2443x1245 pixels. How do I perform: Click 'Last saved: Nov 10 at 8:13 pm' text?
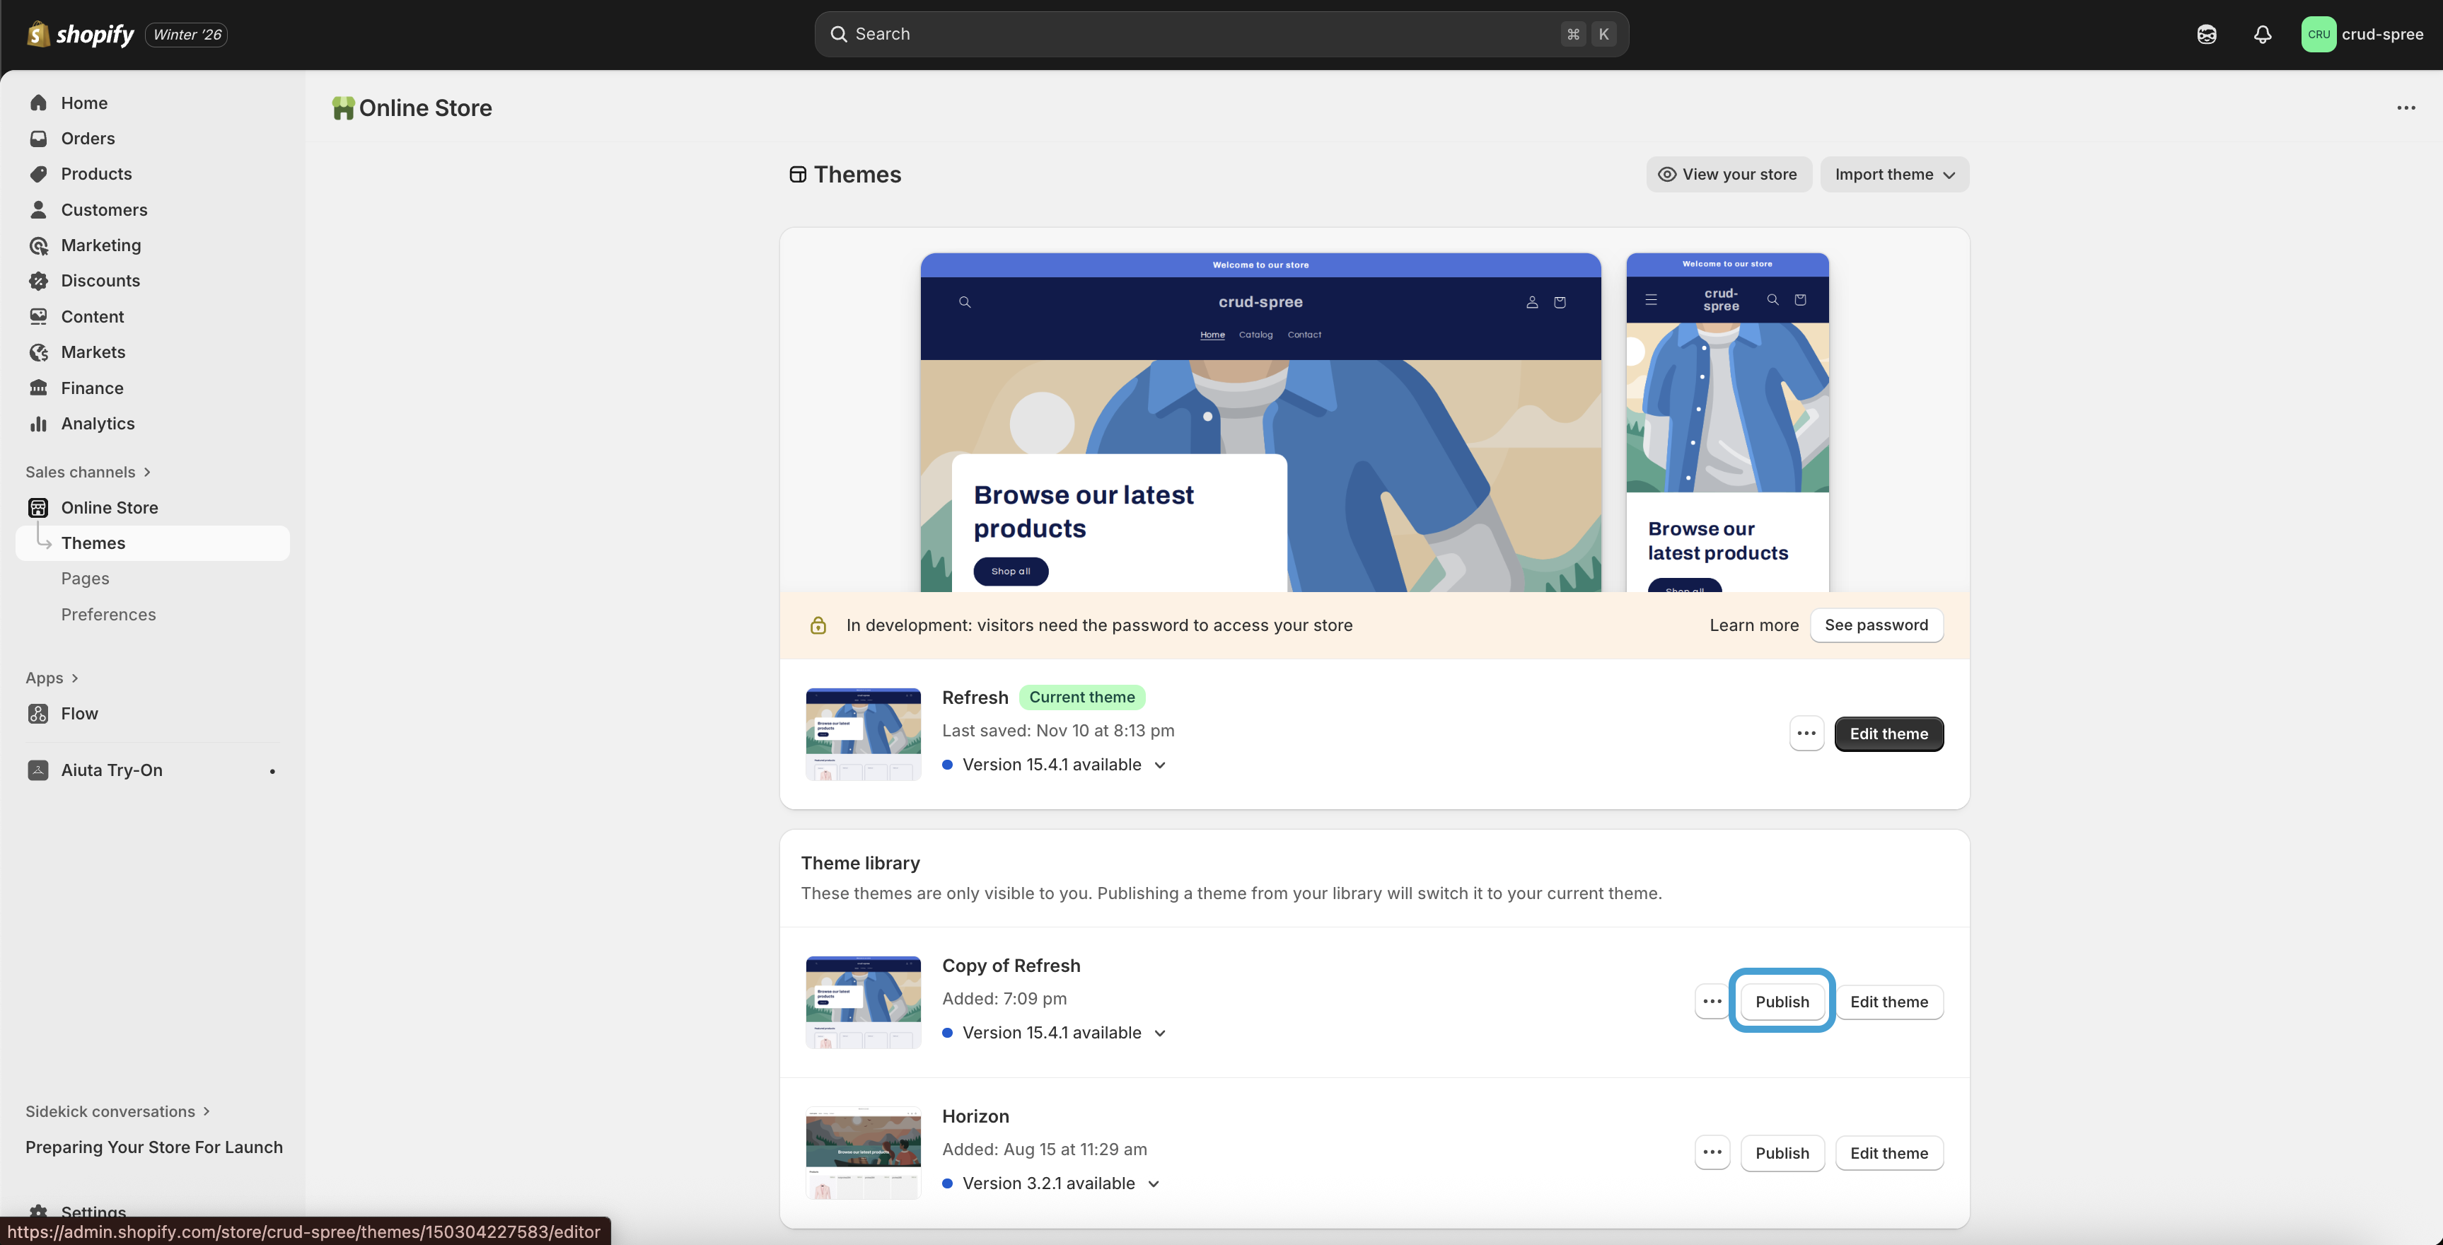tap(1057, 731)
